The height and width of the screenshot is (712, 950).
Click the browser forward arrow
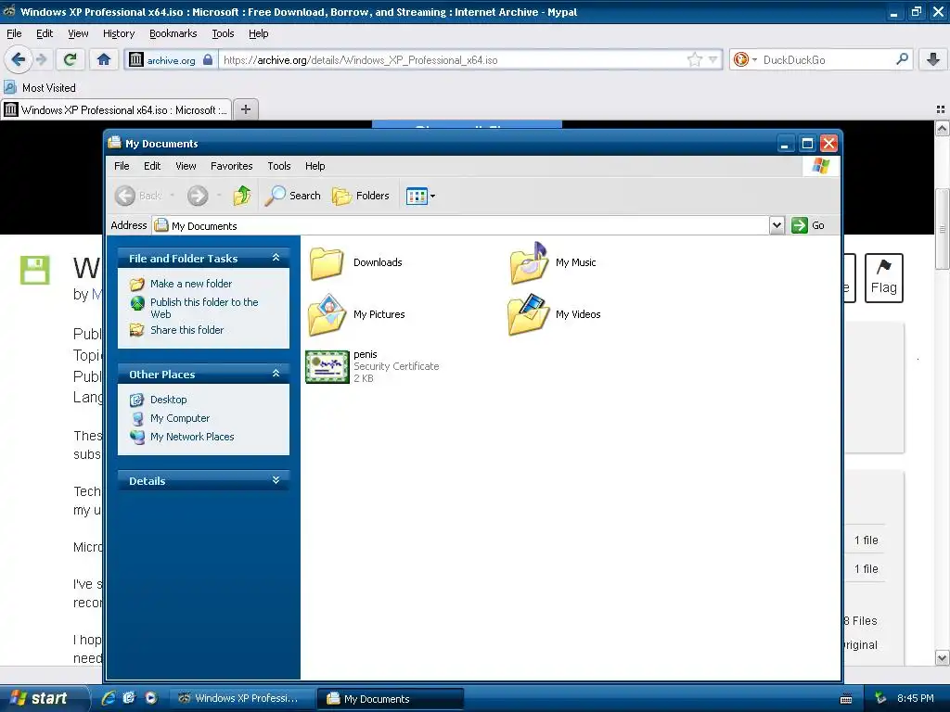pos(41,59)
